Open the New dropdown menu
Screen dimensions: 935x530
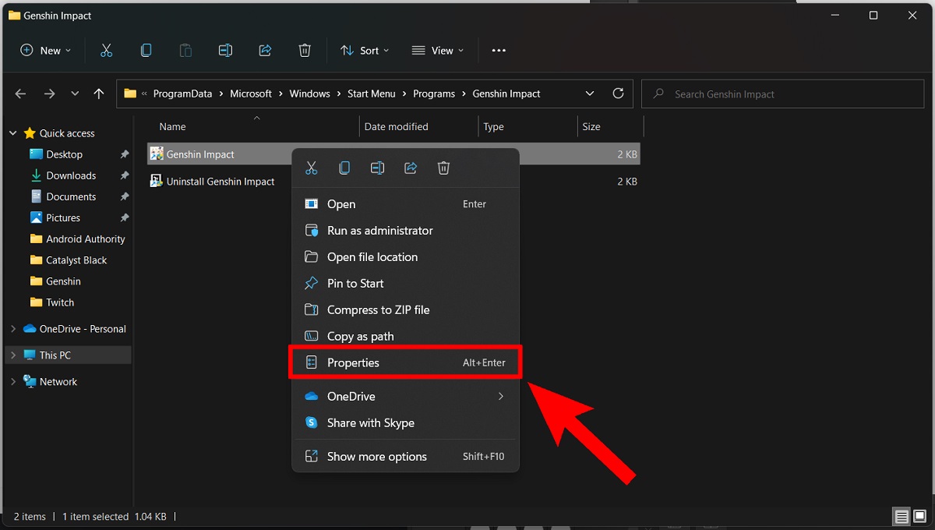pyautogui.click(x=46, y=51)
